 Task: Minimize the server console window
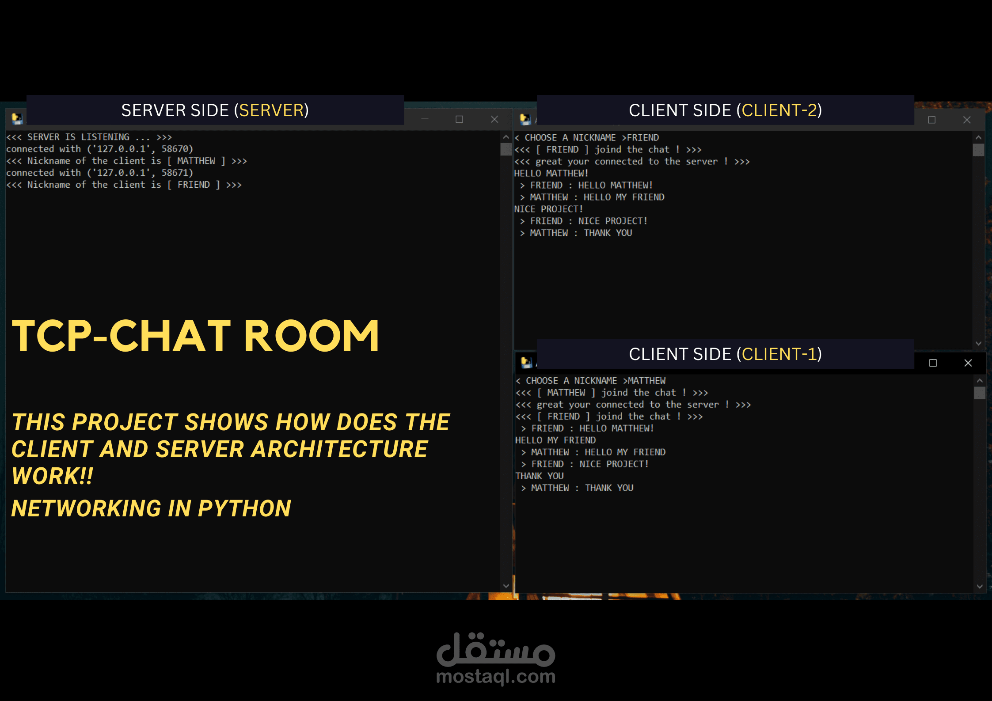[425, 119]
